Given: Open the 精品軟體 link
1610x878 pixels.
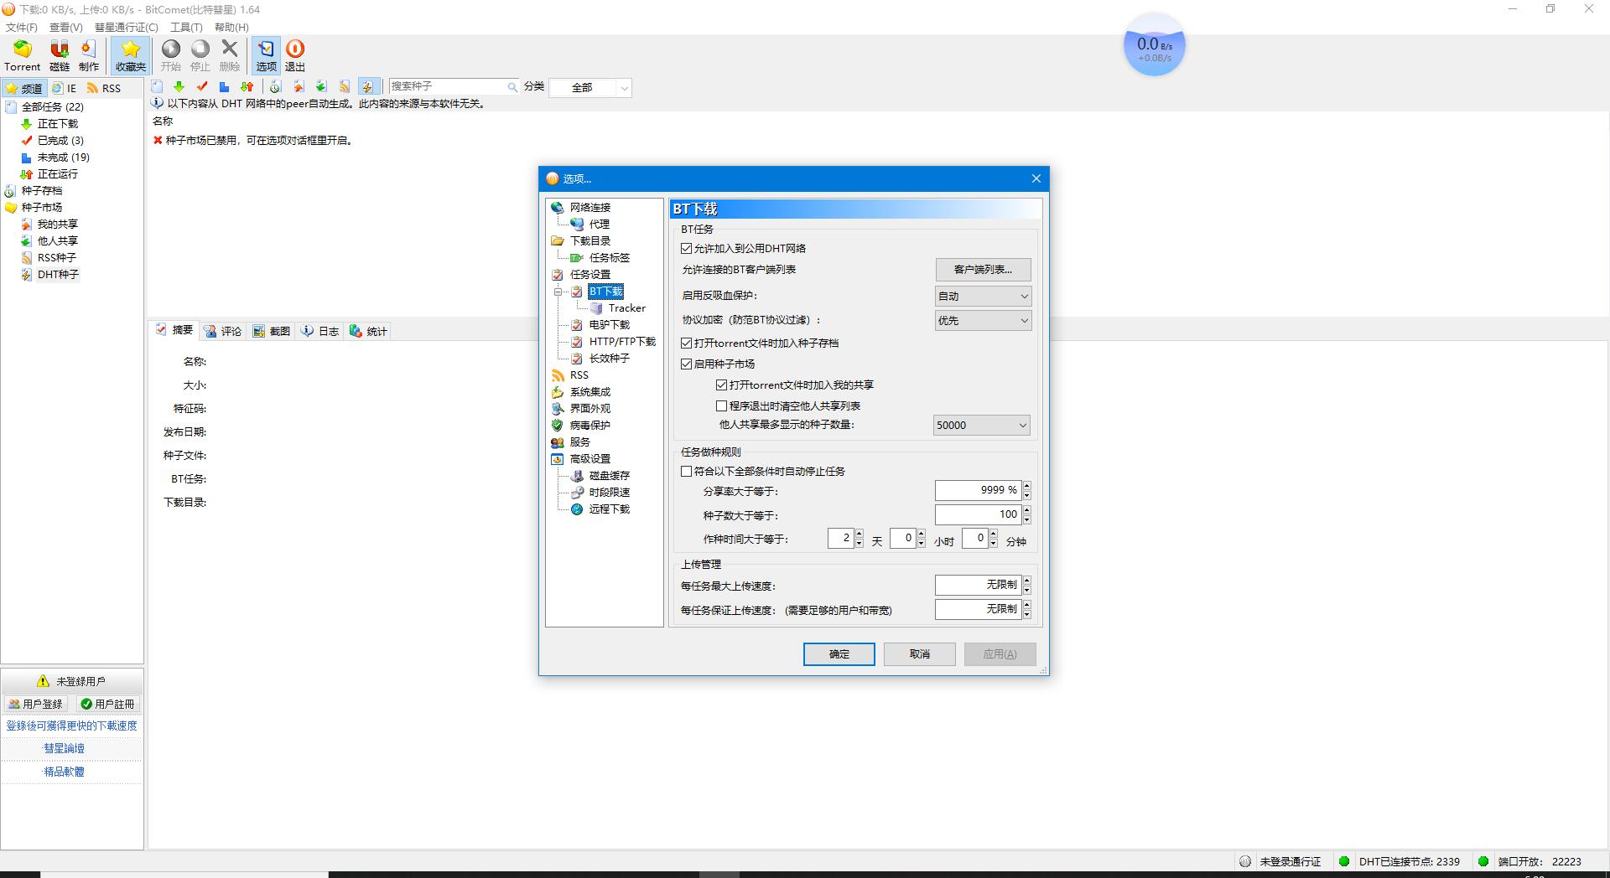Looking at the screenshot, I should pyautogui.click(x=64, y=772).
